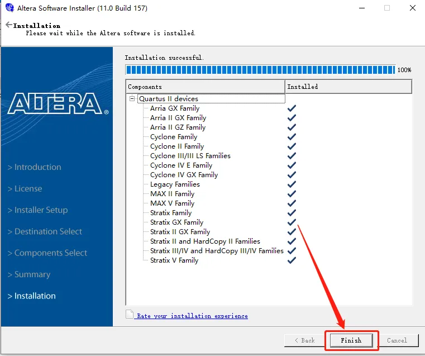Select Cyclone Family row
425x356 pixels.
point(174,137)
